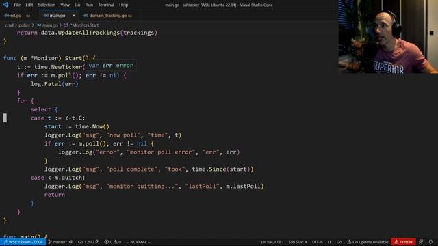Image resolution: width=438 pixels, height=246 pixels.
Task: Open the File menu
Action: click(x=17, y=5)
